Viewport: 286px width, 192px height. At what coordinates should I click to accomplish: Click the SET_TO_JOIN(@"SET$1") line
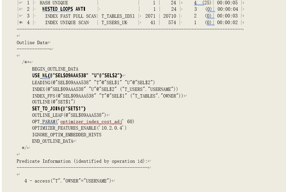[59, 109]
